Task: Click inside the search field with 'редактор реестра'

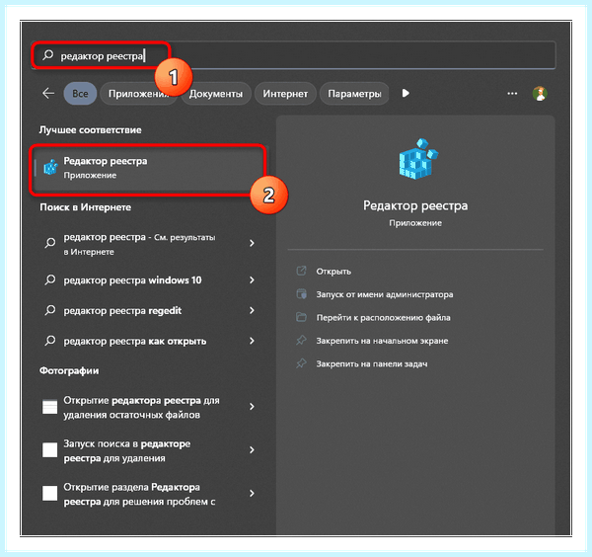Action: point(293,55)
